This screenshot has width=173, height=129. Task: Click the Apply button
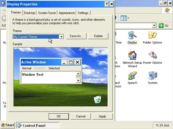102,116
